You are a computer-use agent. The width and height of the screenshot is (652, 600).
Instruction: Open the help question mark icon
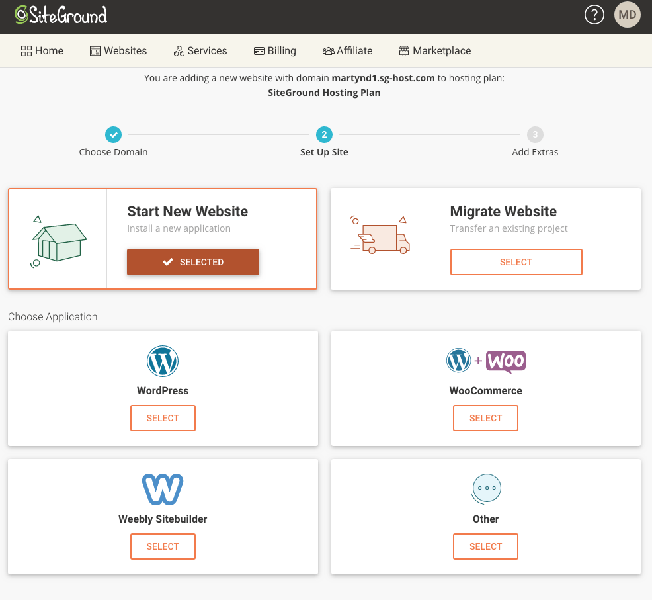[594, 15]
